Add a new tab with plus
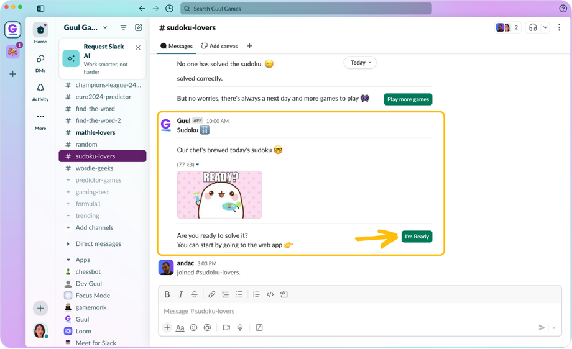The image size is (572, 349). click(x=249, y=46)
